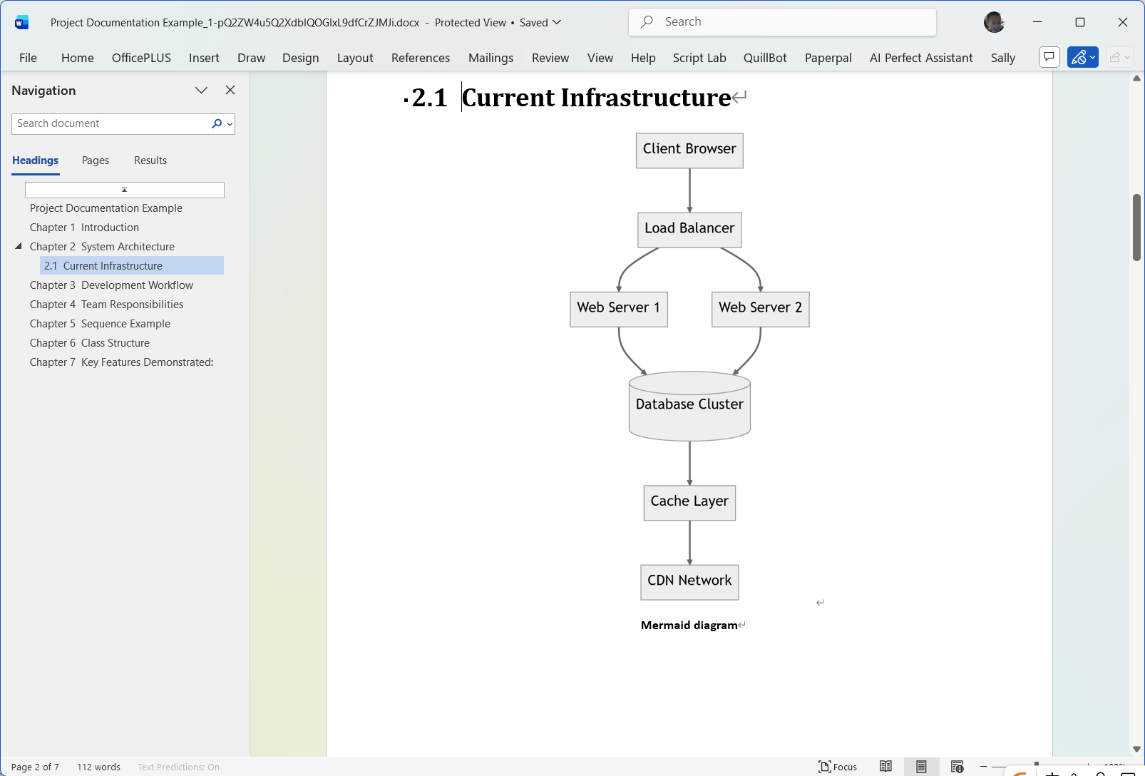Click the user profile picture

click(994, 22)
